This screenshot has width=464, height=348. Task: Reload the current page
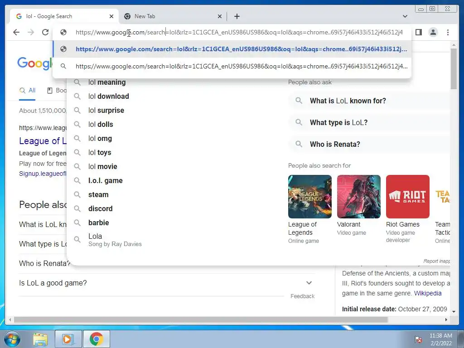click(45, 32)
